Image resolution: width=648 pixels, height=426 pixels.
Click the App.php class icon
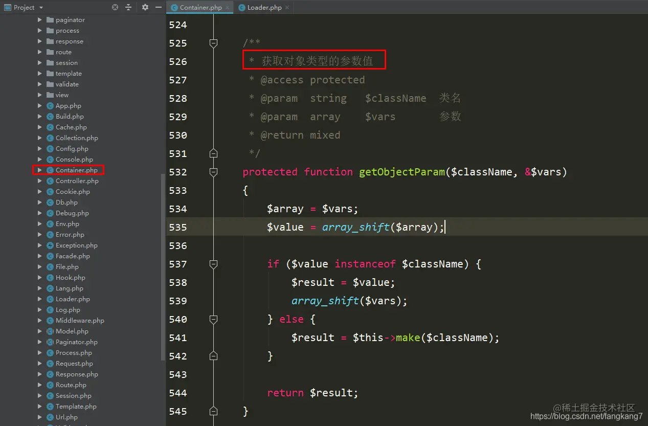(50, 106)
